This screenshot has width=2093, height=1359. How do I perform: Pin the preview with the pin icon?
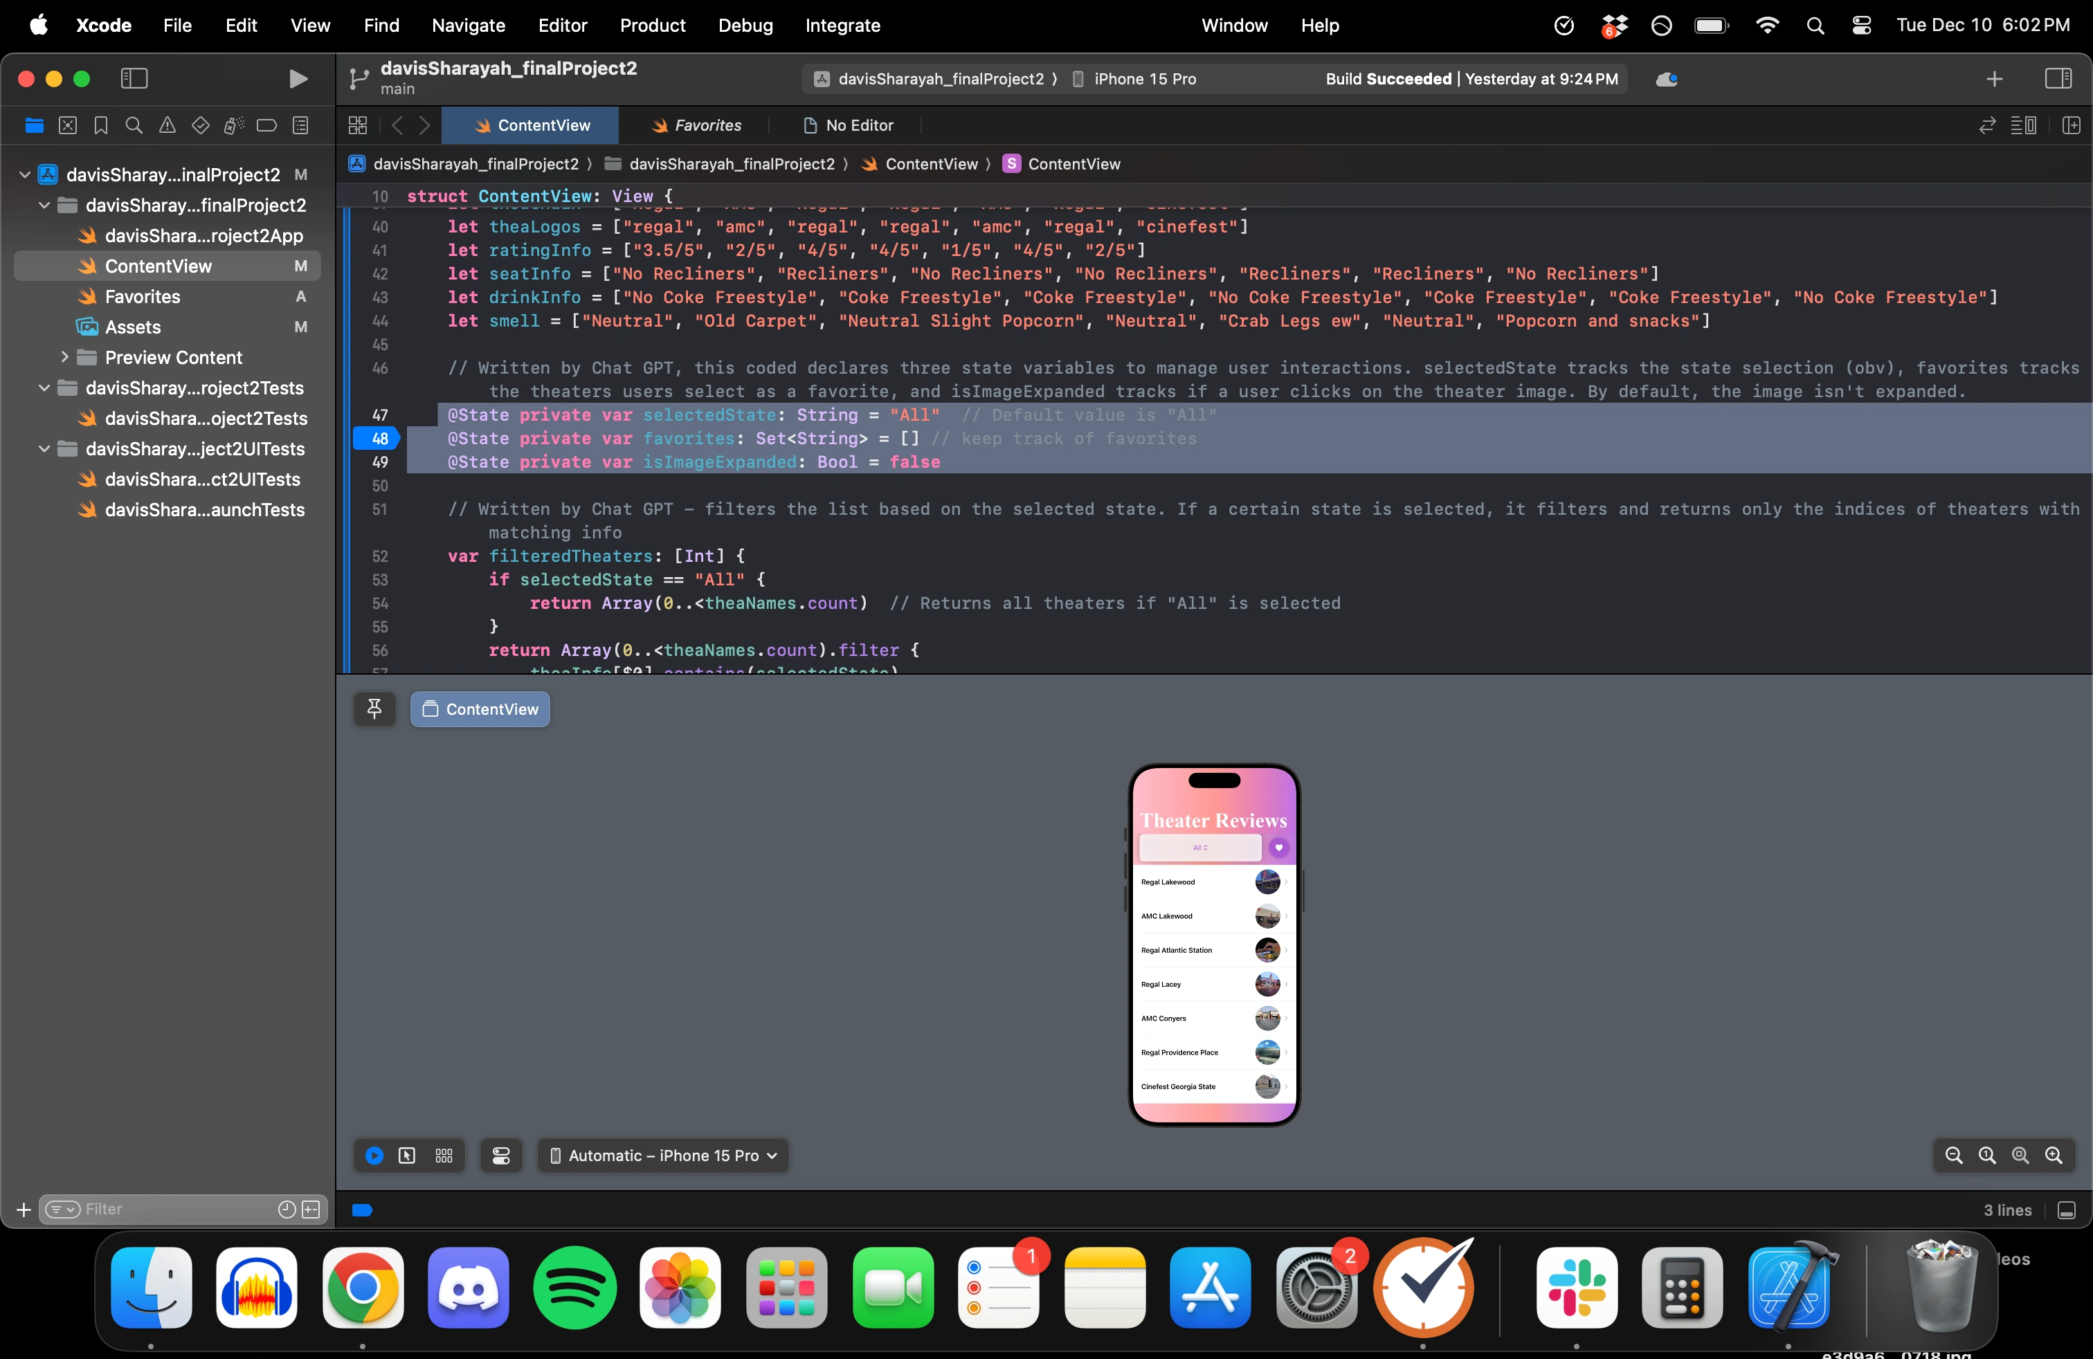click(374, 709)
